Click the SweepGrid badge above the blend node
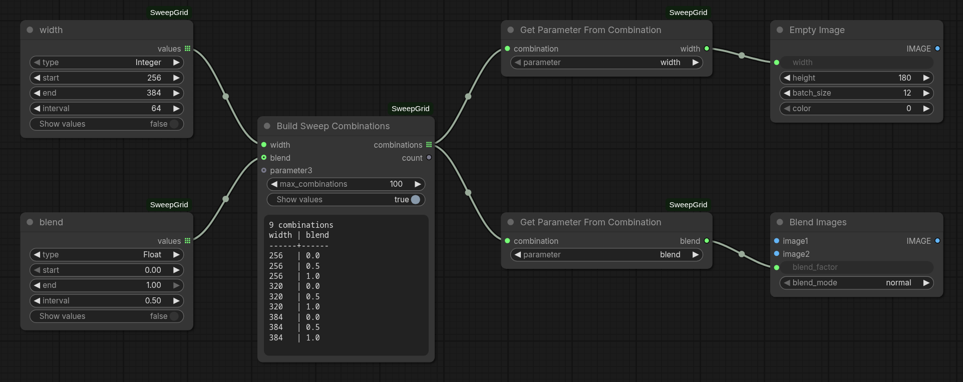This screenshot has width=963, height=382. (x=169, y=205)
